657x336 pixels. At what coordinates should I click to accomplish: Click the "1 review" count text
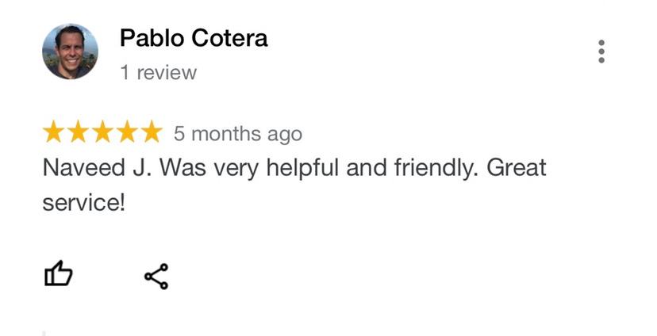point(158,73)
